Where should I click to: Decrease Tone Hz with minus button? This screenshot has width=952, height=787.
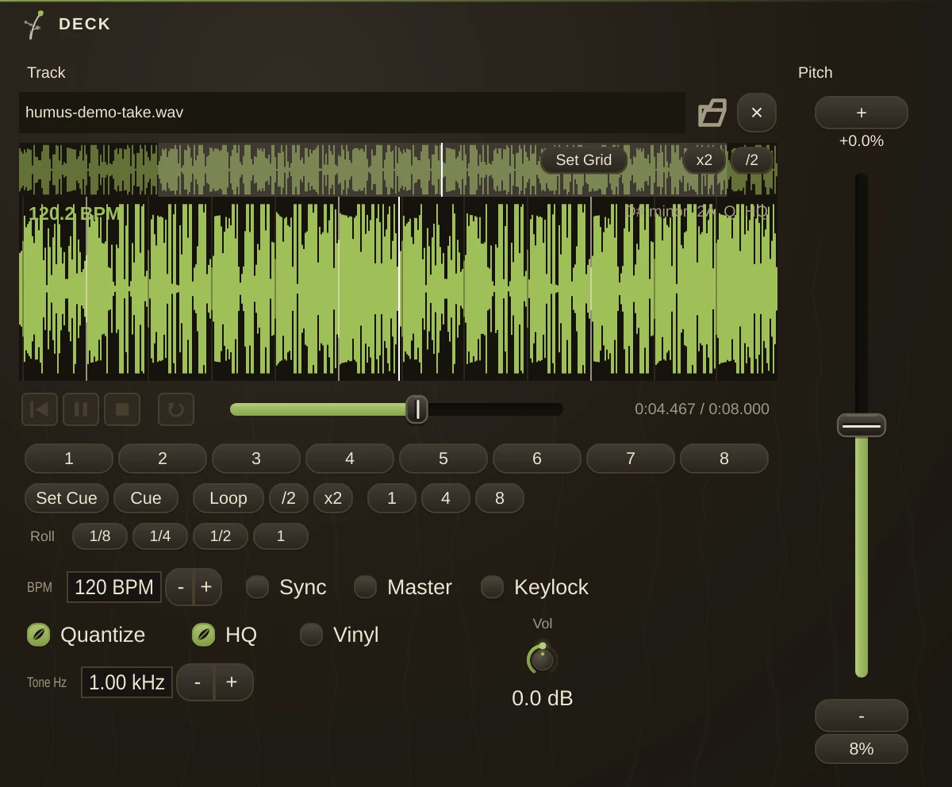(197, 682)
